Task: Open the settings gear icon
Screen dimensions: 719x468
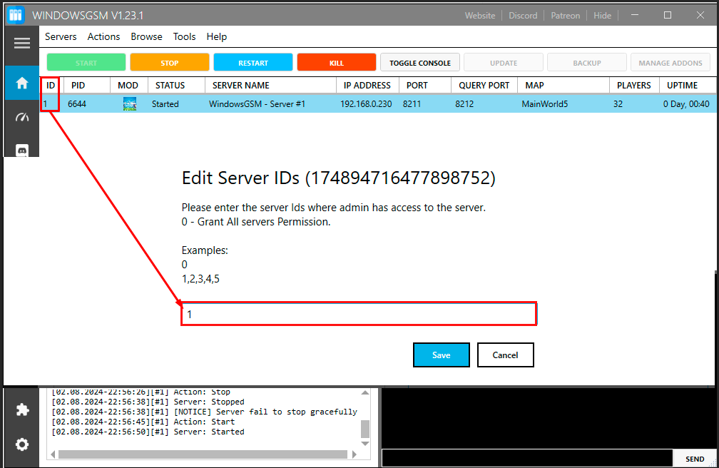Action: coord(22,444)
